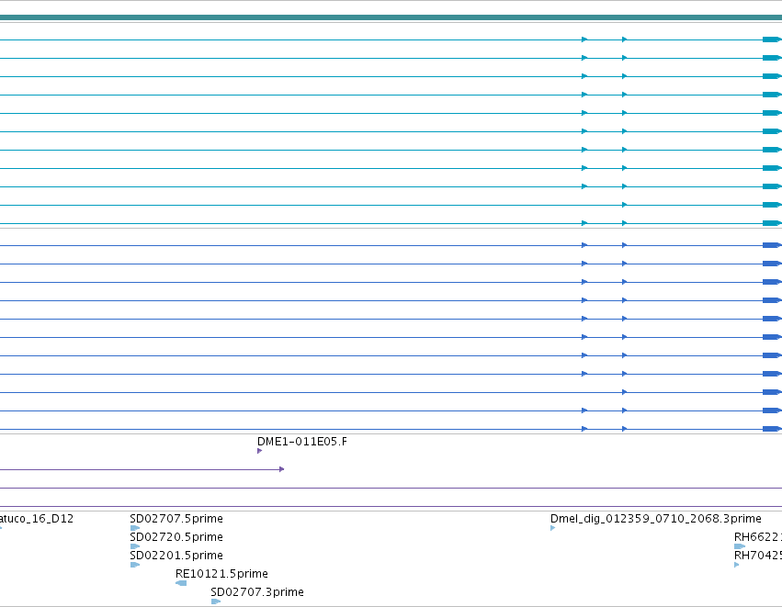Viewport: 782px width, 607px height.
Task: Click the reverse-pointing glyph beneath RE10121.5prime
Action: tap(181, 583)
